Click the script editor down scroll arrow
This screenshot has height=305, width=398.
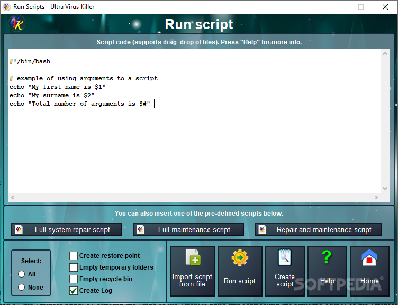385,188
